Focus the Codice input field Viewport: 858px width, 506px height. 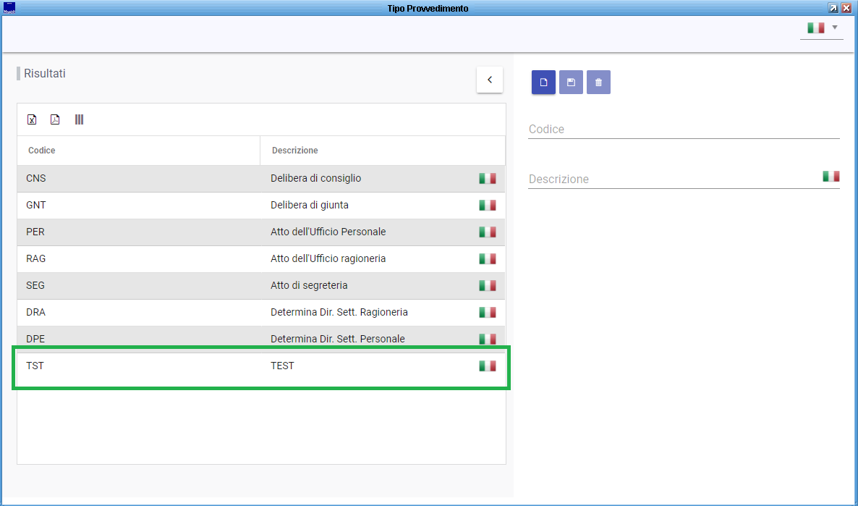click(684, 130)
